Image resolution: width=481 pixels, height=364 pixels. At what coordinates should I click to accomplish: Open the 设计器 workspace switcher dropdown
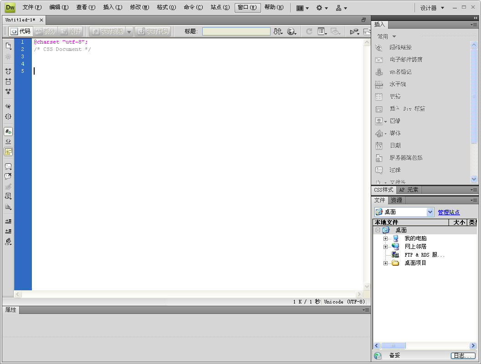pos(432,8)
